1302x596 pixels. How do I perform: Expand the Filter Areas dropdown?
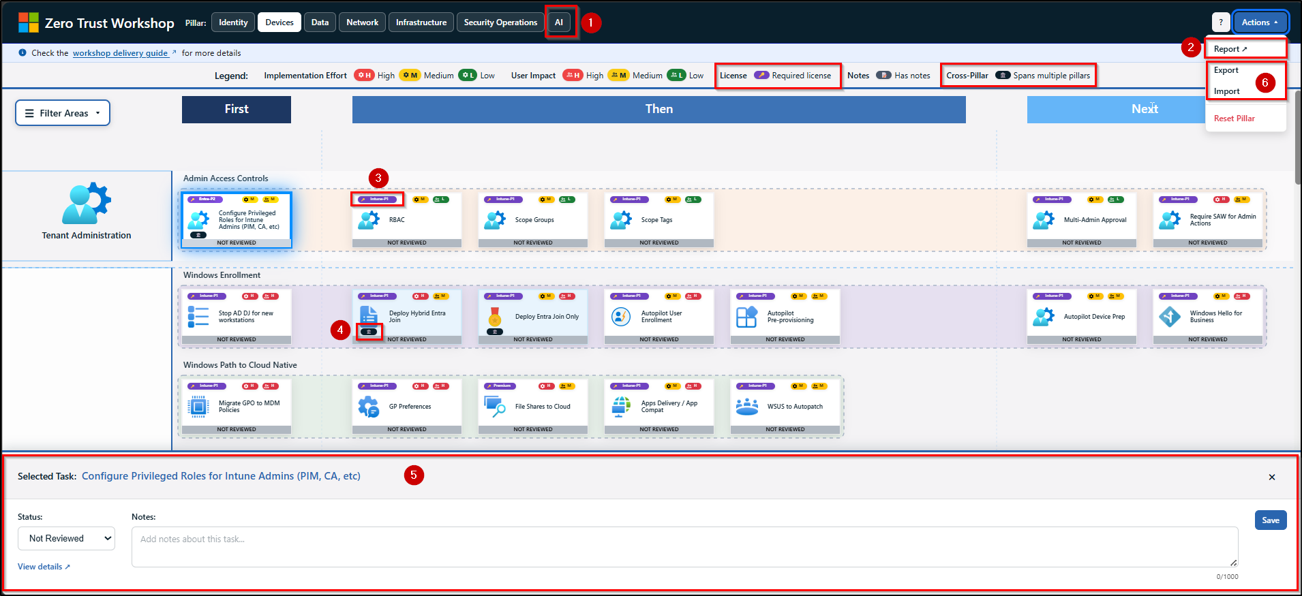tap(63, 113)
